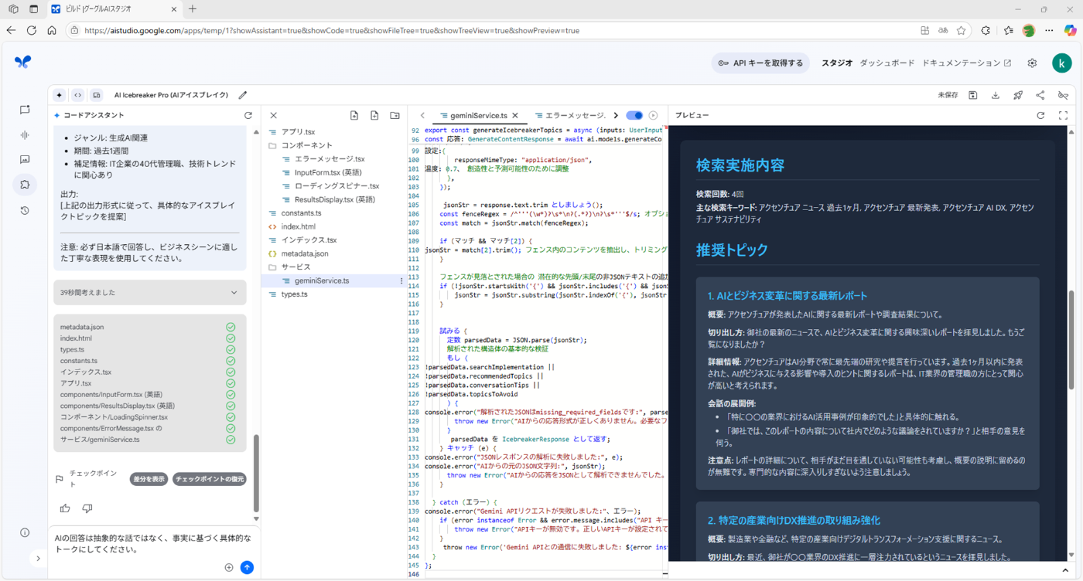This screenshot has width=1083, height=581.
Task: Click the play circle in editor tab bar
Action: pyautogui.click(x=653, y=115)
